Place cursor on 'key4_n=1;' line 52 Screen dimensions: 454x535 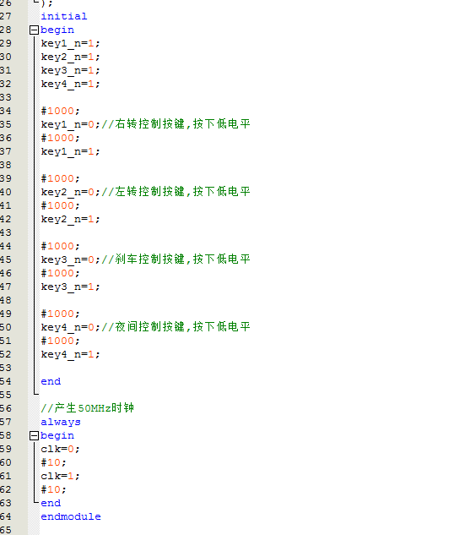[x=71, y=354]
